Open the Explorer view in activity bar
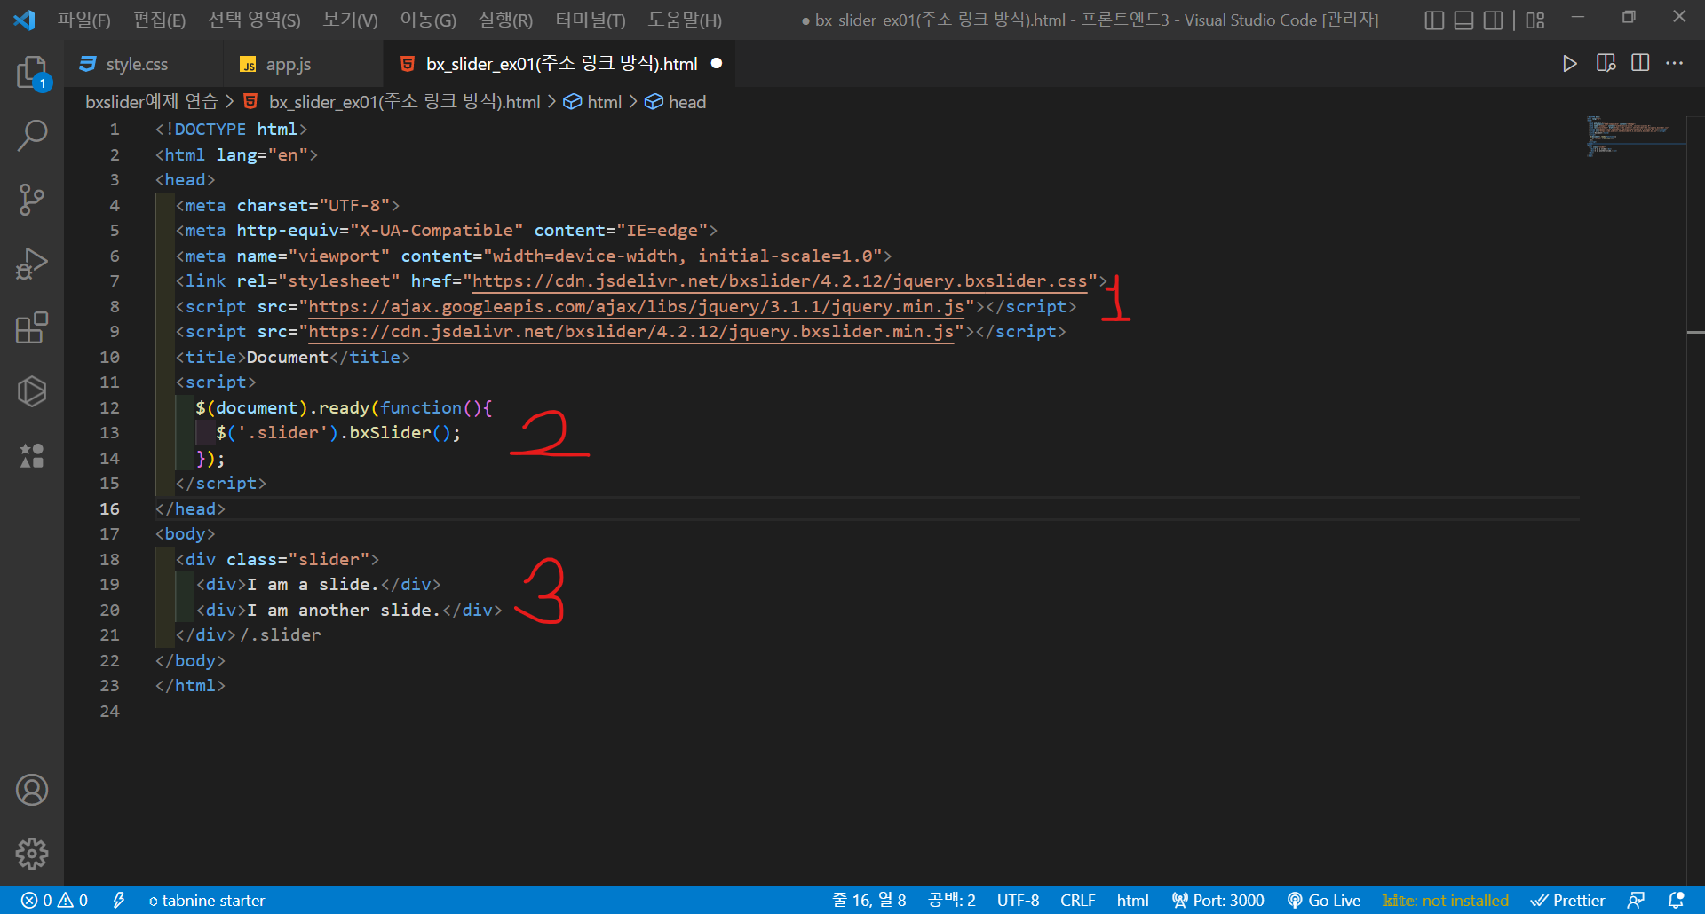 (x=32, y=73)
